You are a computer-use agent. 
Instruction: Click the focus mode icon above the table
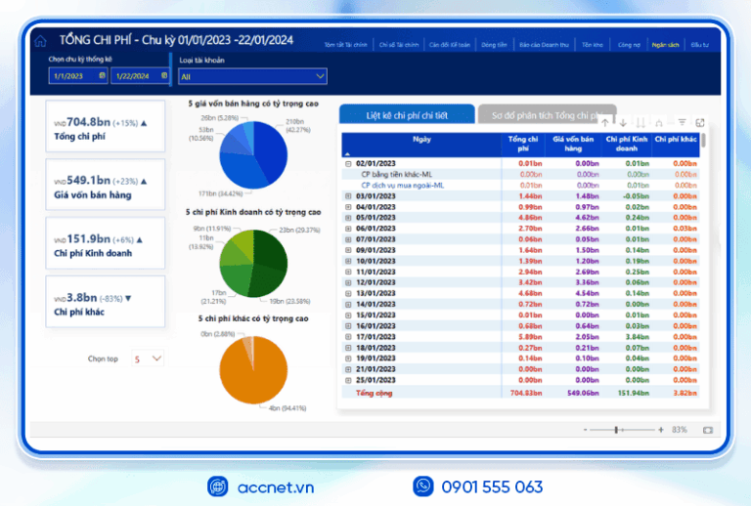pyautogui.click(x=699, y=122)
